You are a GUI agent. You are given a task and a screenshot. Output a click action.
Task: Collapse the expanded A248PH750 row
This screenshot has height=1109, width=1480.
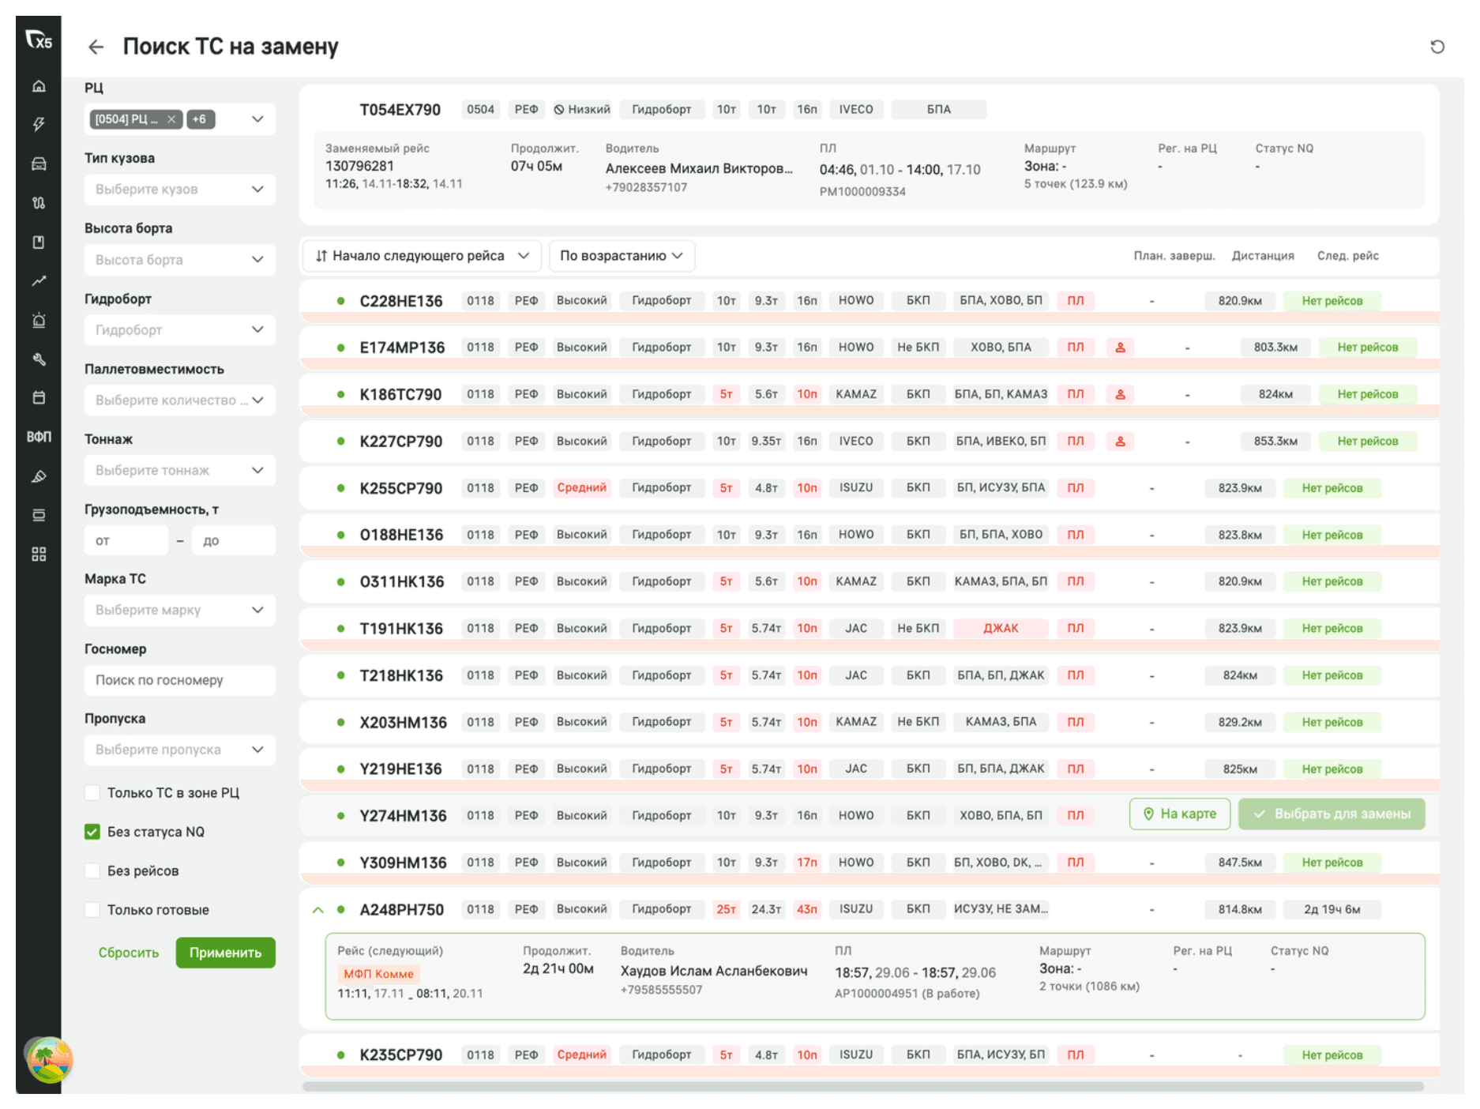pyautogui.click(x=318, y=910)
